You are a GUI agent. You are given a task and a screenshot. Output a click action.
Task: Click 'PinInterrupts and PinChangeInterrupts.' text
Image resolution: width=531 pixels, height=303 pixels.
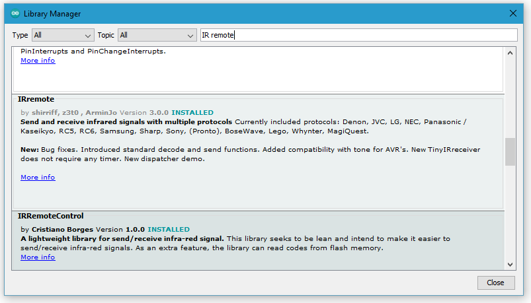point(93,51)
